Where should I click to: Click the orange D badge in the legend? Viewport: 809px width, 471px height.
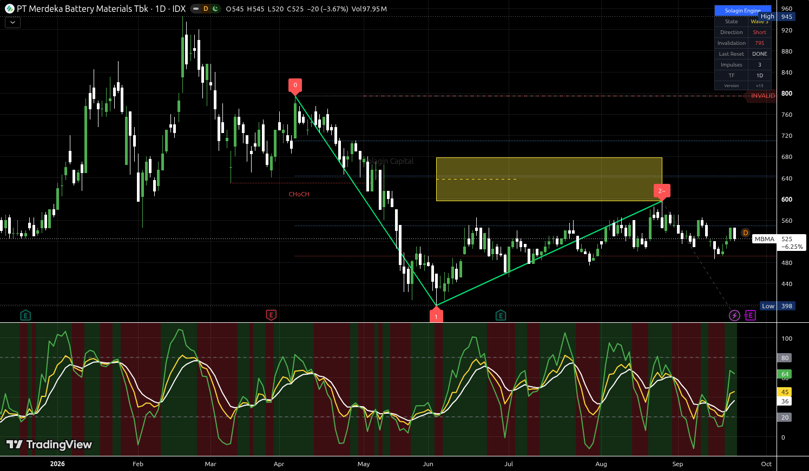pos(206,9)
